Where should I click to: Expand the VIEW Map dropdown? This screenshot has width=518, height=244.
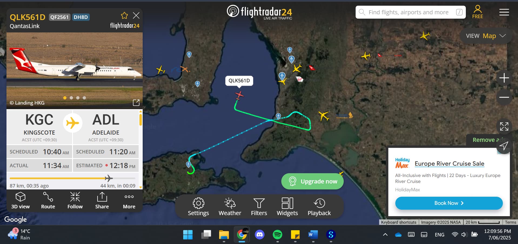point(486,36)
